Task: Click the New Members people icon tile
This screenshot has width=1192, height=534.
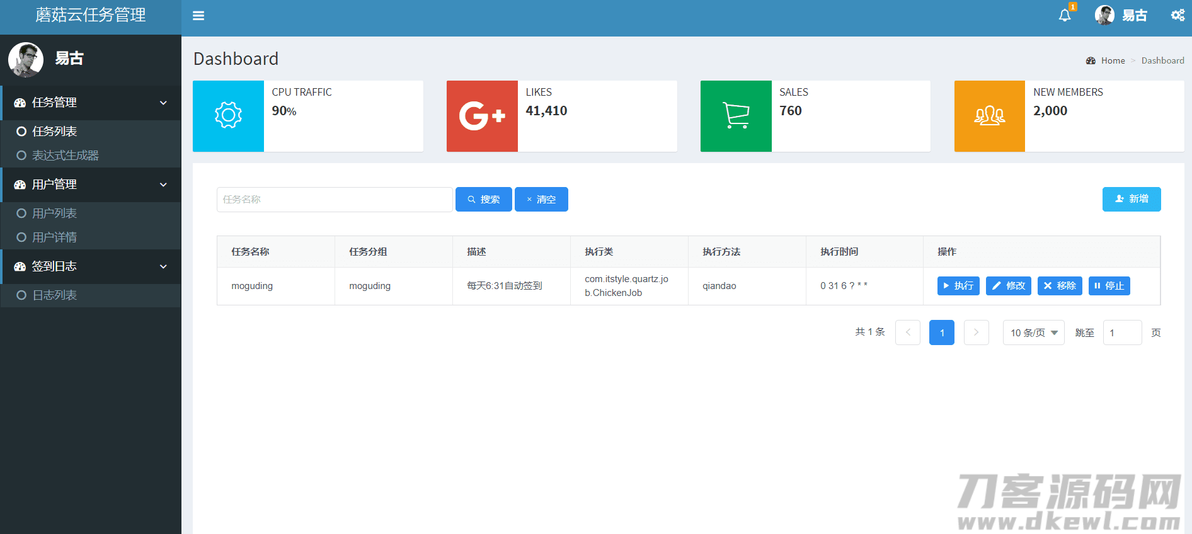Action: coord(990,116)
